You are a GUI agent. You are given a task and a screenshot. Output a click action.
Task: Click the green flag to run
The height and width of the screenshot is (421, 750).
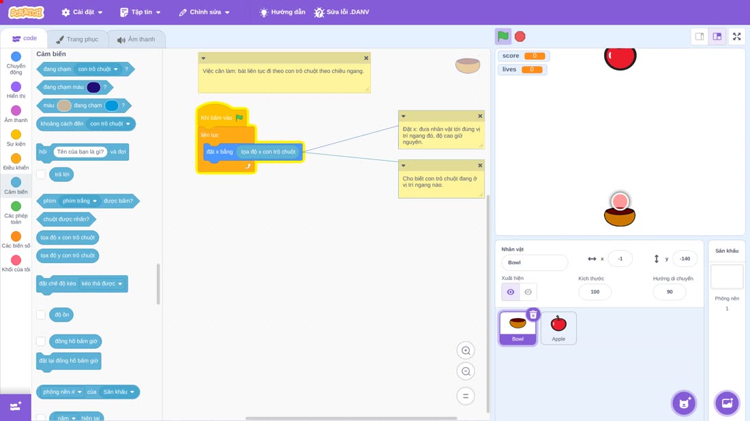(x=502, y=36)
